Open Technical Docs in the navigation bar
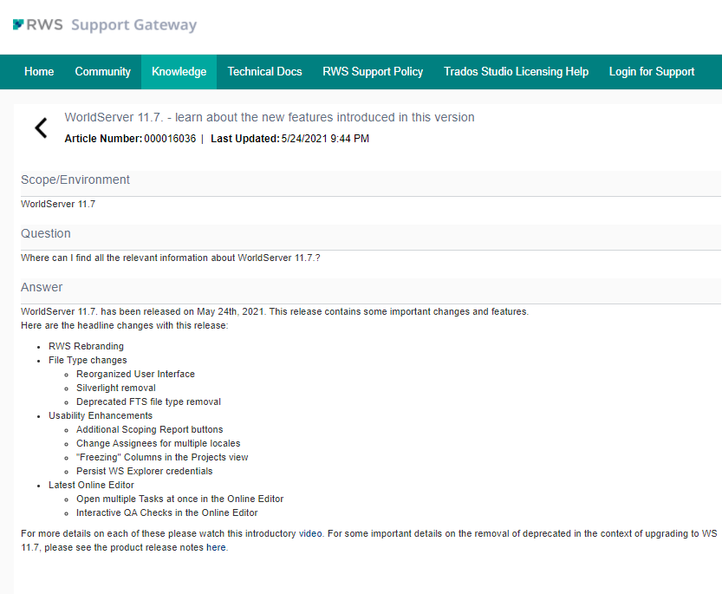 [x=264, y=72]
